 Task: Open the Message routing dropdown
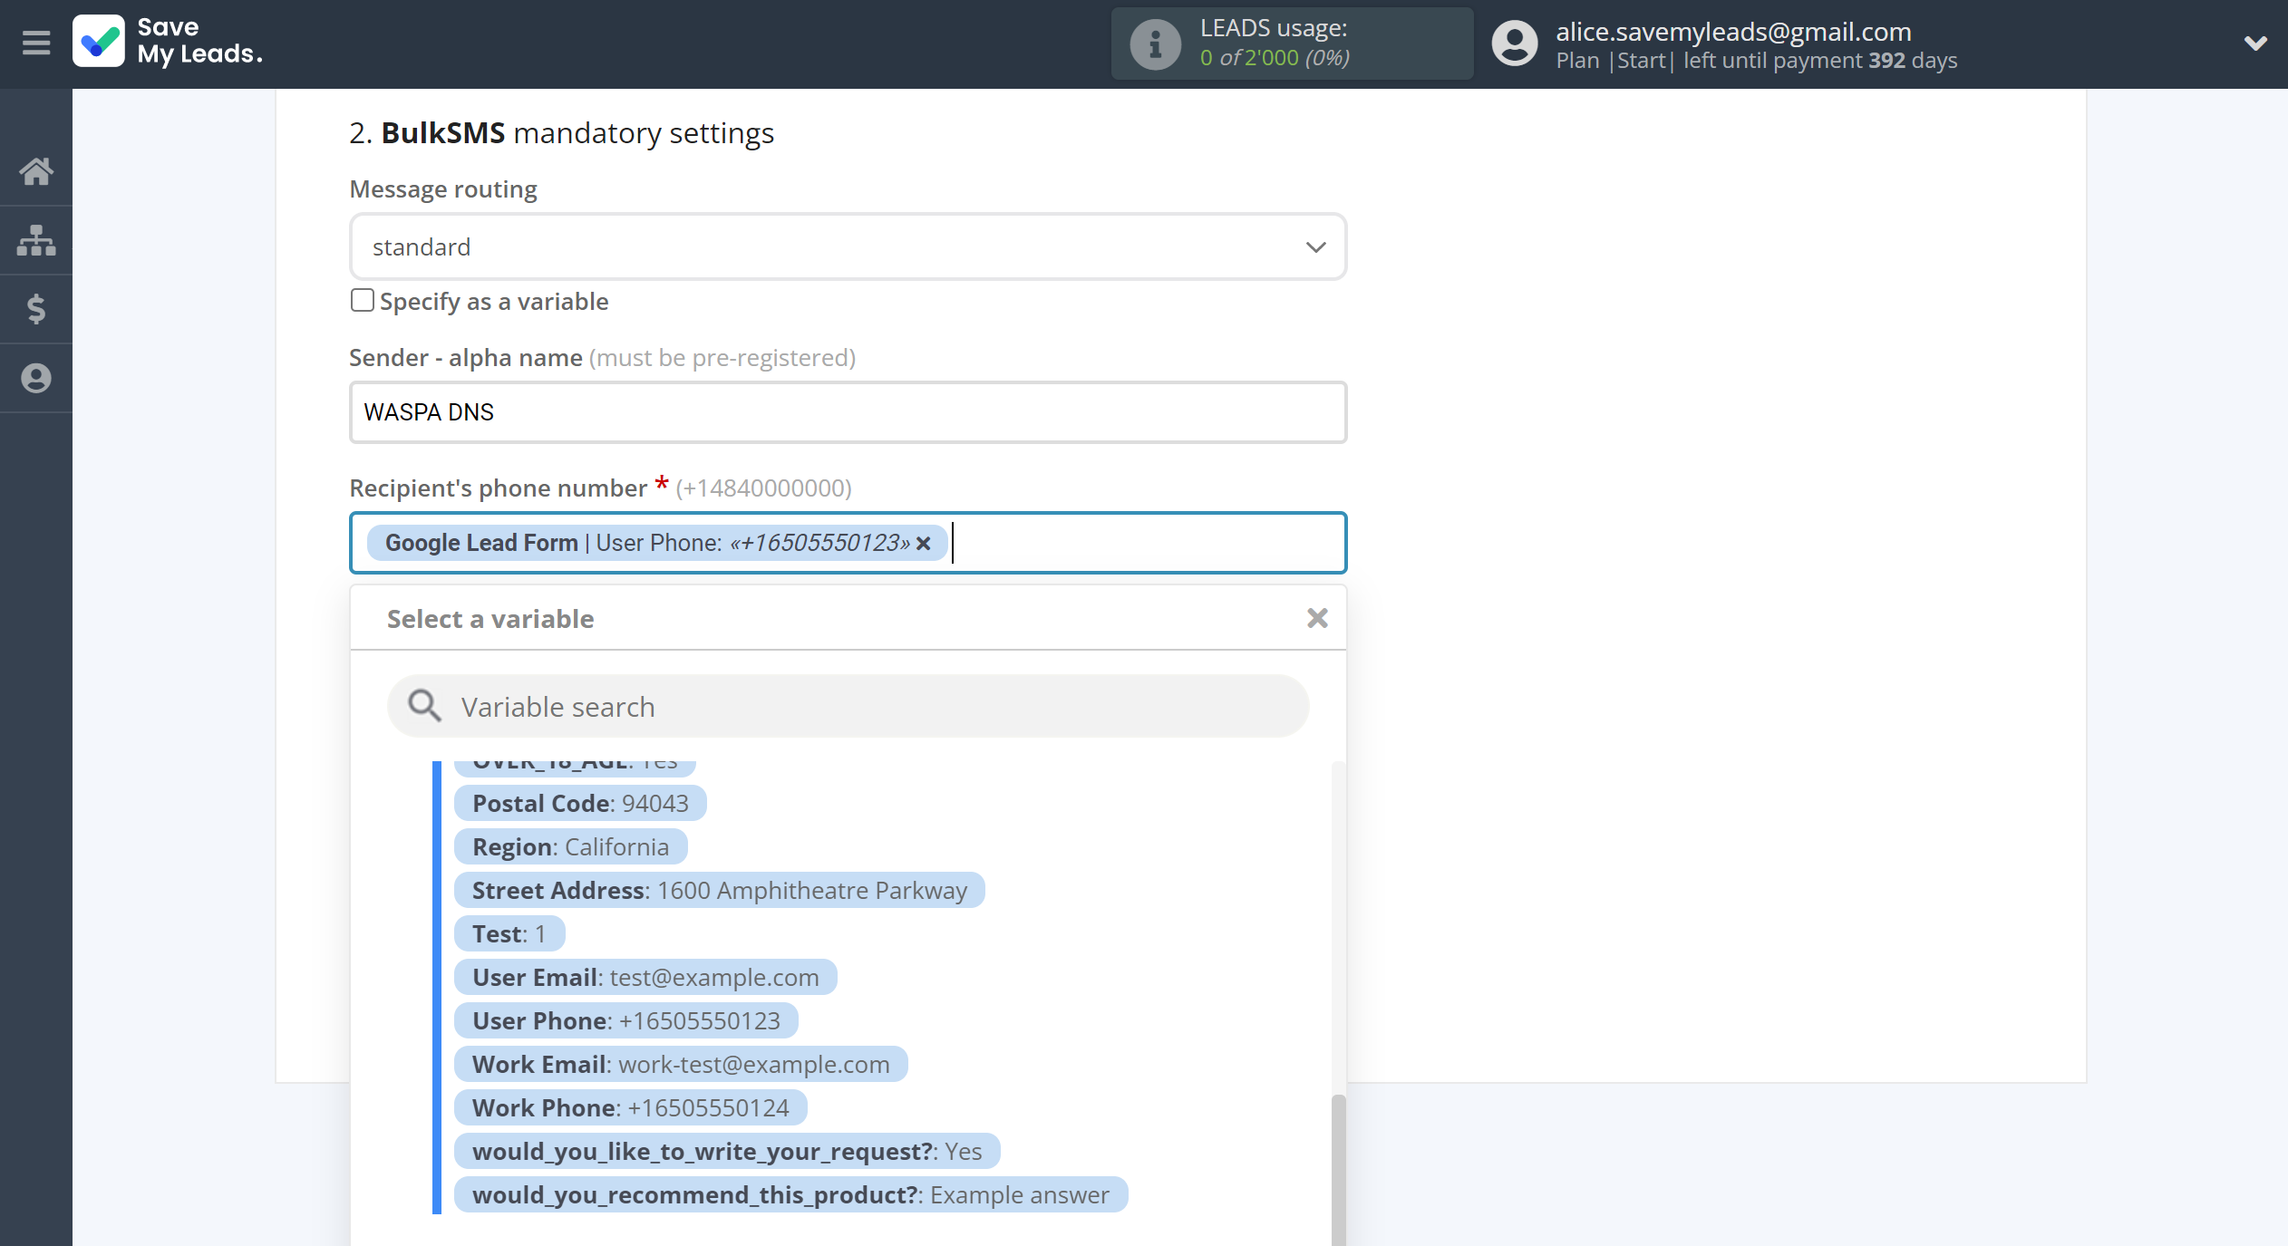(848, 246)
